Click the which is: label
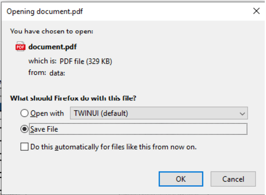This screenshot has height=195, width=266. (42, 61)
